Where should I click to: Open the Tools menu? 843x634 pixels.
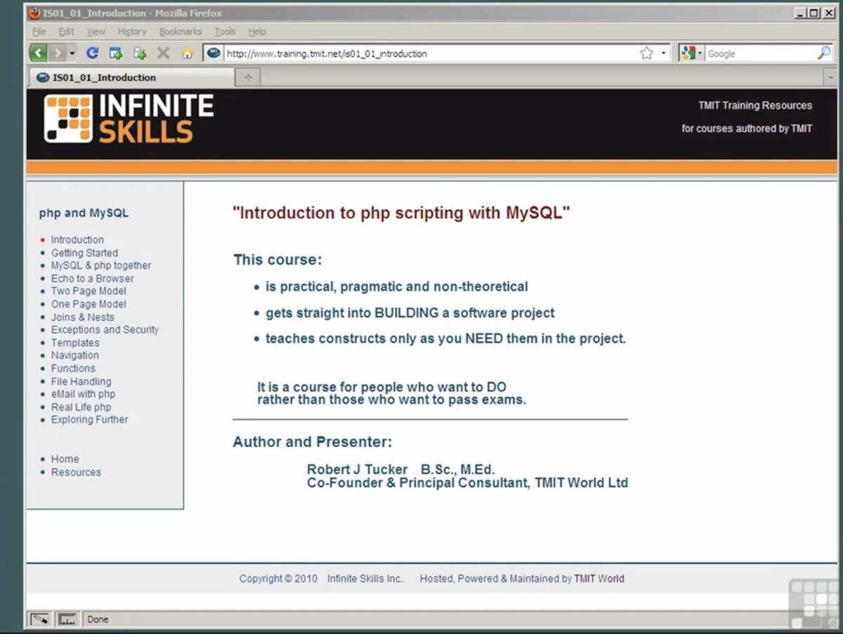(x=225, y=32)
